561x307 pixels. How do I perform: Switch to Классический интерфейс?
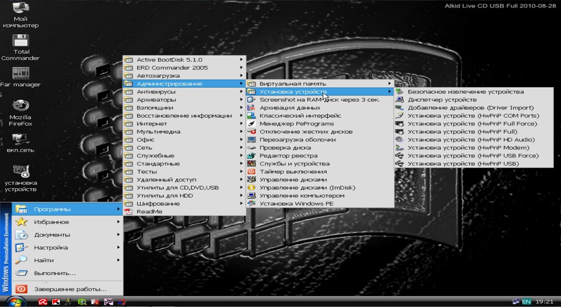[320, 116]
